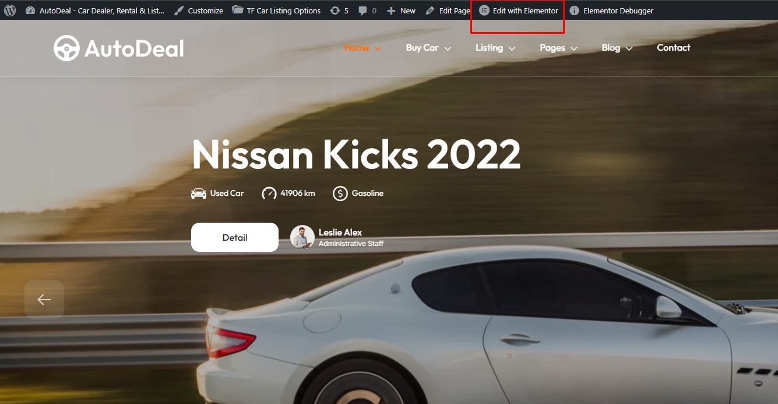Expand the Pages dropdown chevron

pyautogui.click(x=574, y=48)
